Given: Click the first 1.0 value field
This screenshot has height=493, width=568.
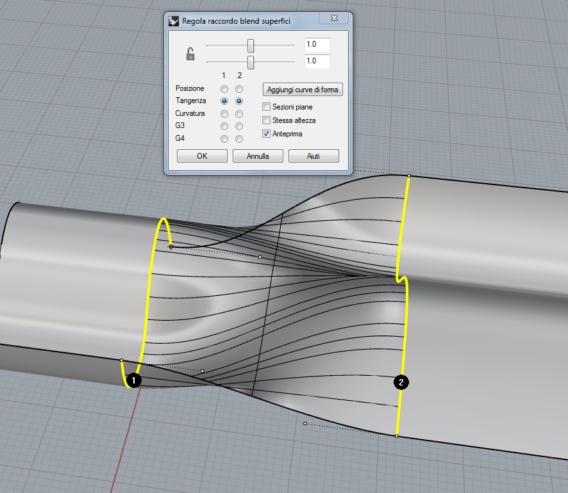Looking at the screenshot, I should point(317,45).
